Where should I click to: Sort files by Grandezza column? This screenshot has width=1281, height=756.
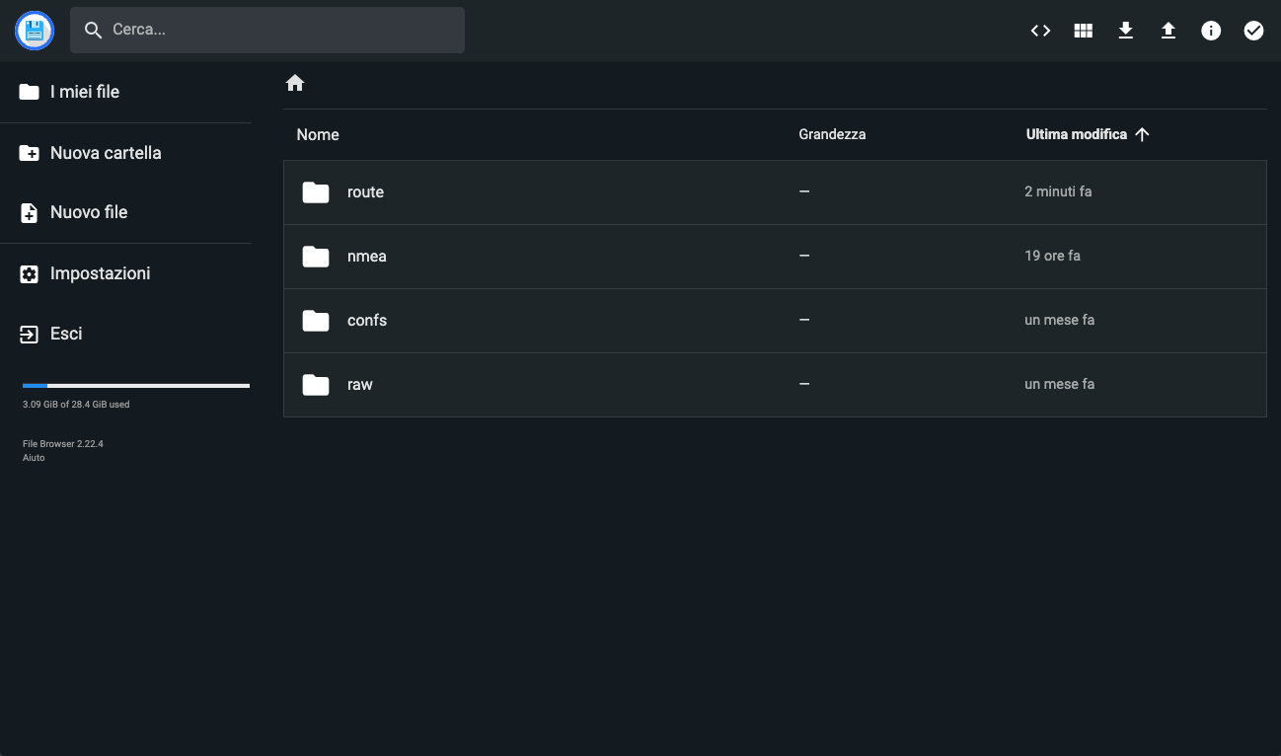[832, 134]
